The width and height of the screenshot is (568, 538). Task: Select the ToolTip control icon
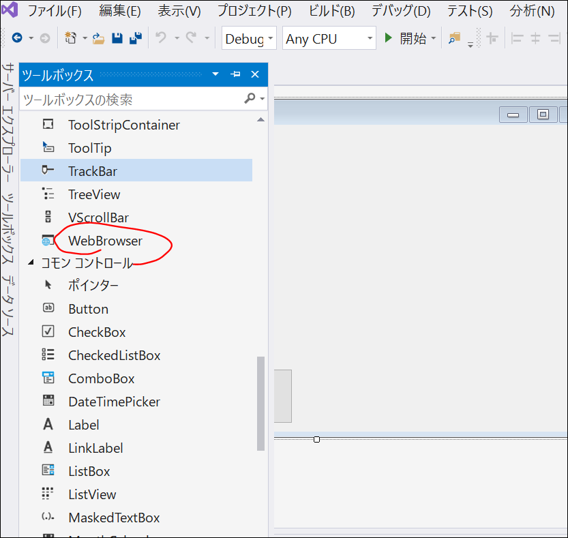(x=48, y=147)
